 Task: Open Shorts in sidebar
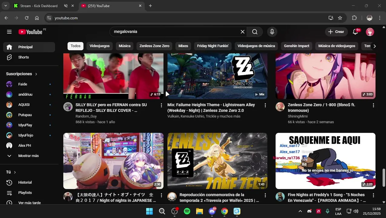point(29,57)
